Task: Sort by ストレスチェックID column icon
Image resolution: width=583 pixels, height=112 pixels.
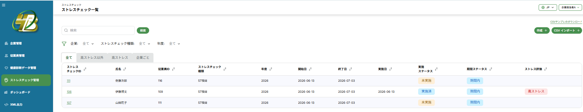Action: [85, 69]
